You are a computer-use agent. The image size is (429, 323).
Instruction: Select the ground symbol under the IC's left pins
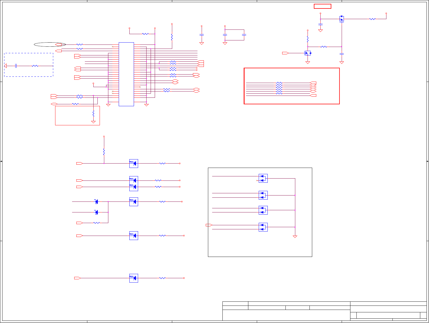coord(108,105)
